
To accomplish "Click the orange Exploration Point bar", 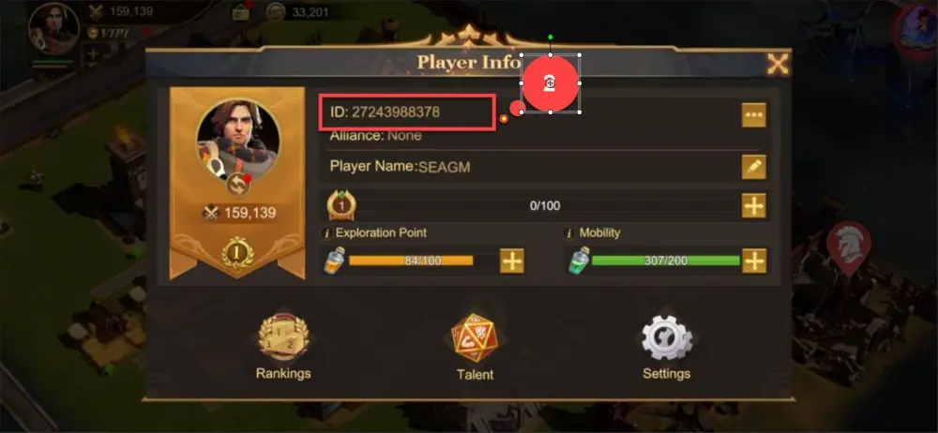I will pyautogui.click(x=411, y=261).
